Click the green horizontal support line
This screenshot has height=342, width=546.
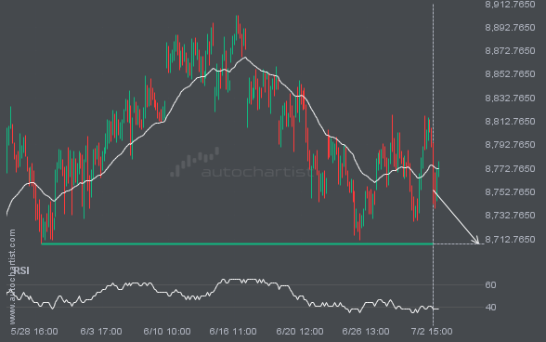[x=237, y=243]
